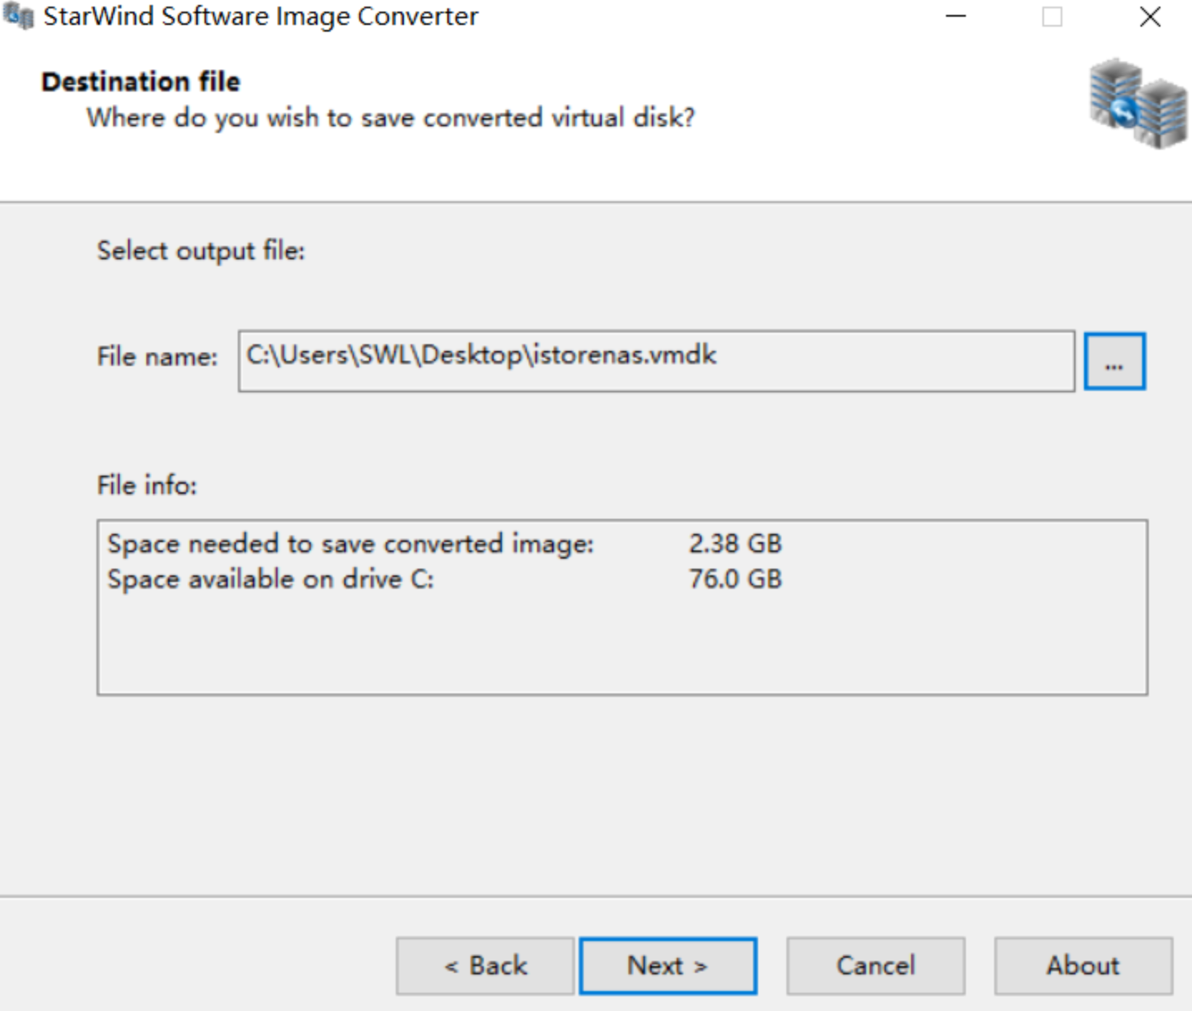Click the StarWind app icon in title bar
This screenshot has width=1192, height=1011.
[18, 17]
